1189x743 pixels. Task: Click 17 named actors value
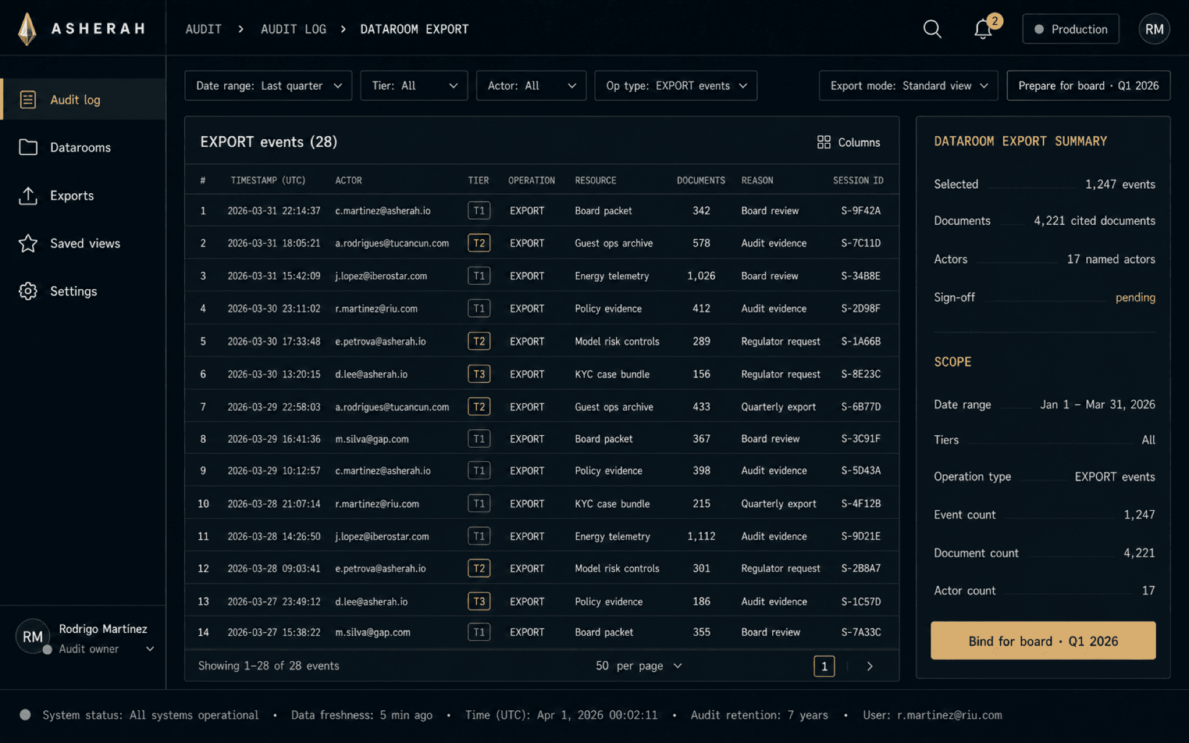pyautogui.click(x=1110, y=259)
